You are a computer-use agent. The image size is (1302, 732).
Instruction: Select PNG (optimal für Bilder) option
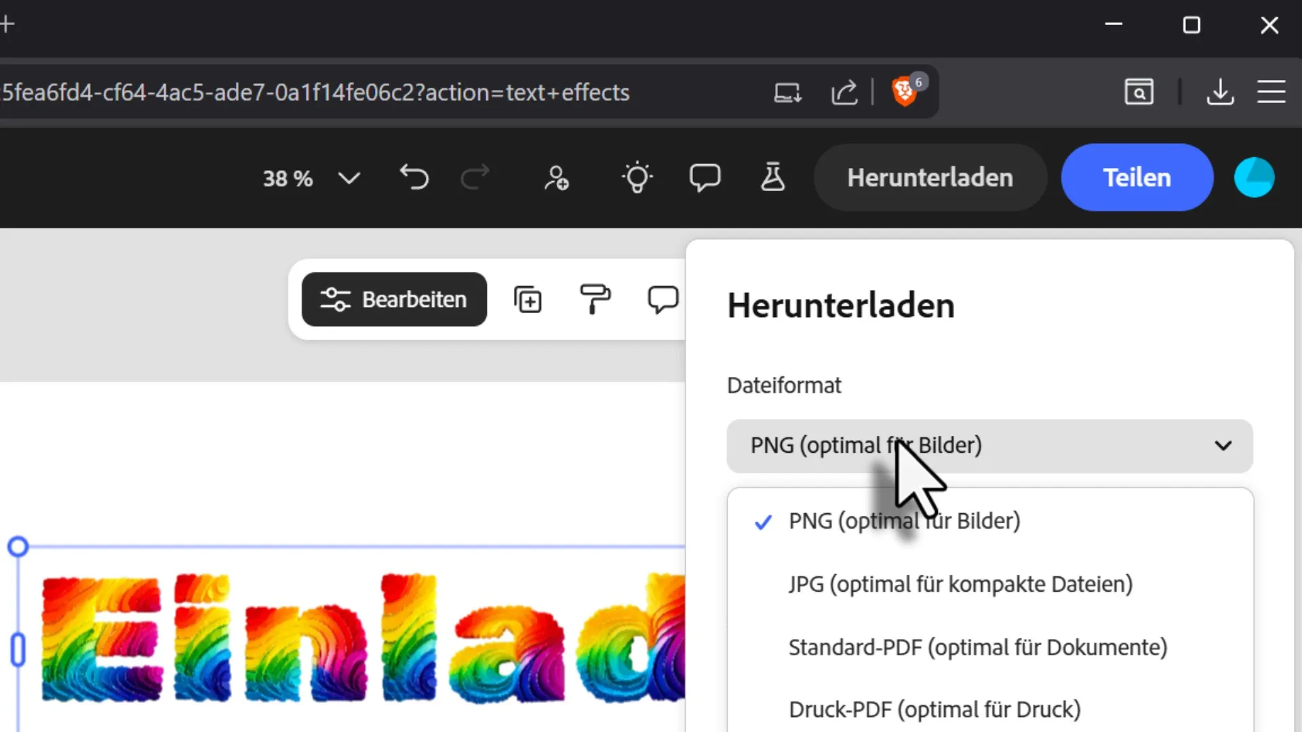click(x=904, y=521)
